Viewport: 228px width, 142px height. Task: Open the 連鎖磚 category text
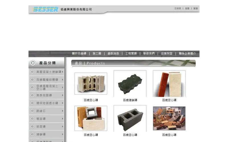(41, 134)
